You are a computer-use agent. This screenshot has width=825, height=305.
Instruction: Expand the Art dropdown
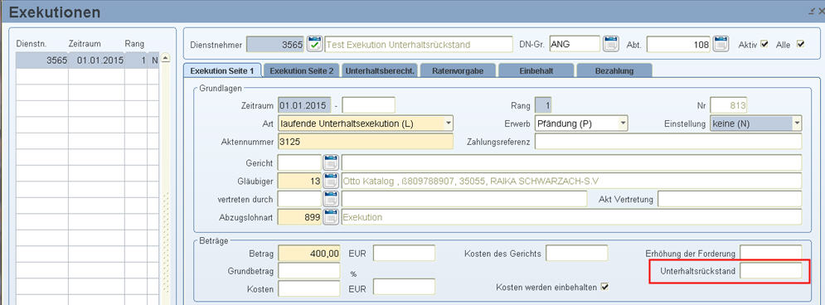[448, 123]
